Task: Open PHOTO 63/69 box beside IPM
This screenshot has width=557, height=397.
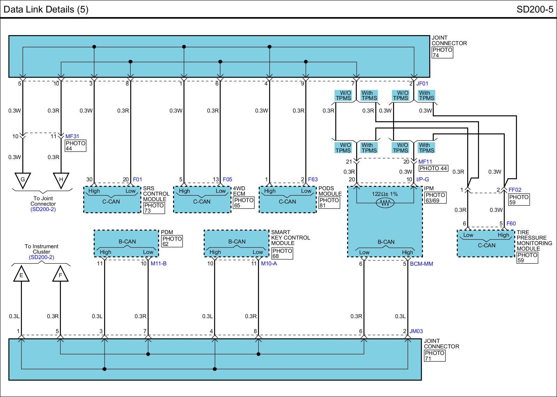Action: click(435, 198)
